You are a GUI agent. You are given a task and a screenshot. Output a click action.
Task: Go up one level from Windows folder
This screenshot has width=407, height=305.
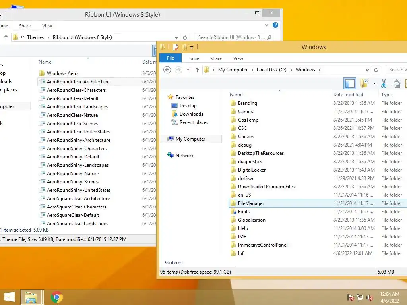coord(197,70)
